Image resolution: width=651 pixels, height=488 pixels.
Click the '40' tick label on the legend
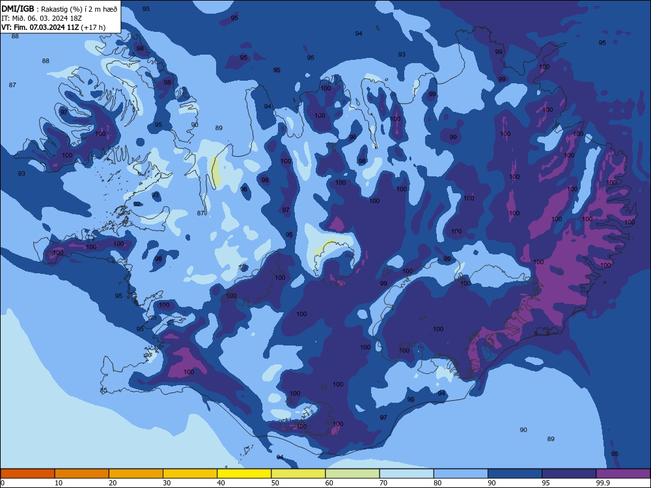221,483
